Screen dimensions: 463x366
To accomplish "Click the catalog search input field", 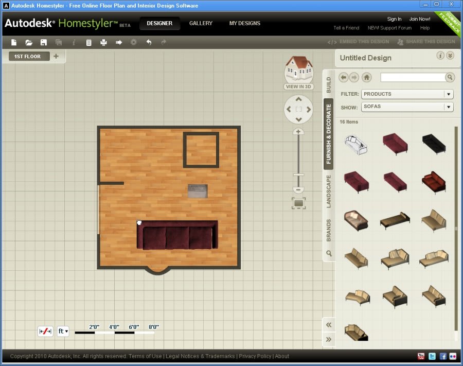I will 413,77.
